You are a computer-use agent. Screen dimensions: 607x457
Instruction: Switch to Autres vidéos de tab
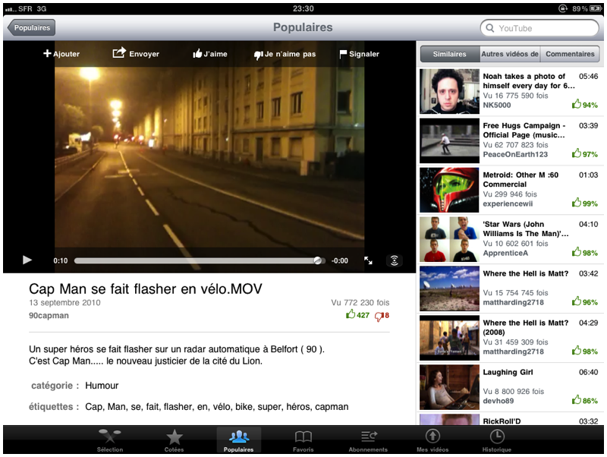(510, 54)
